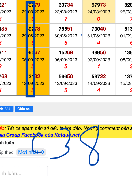Select the 06/09/2023 result cell 15269
The height and width of the screenshot is (176, 132).
[x=66, y=59]
